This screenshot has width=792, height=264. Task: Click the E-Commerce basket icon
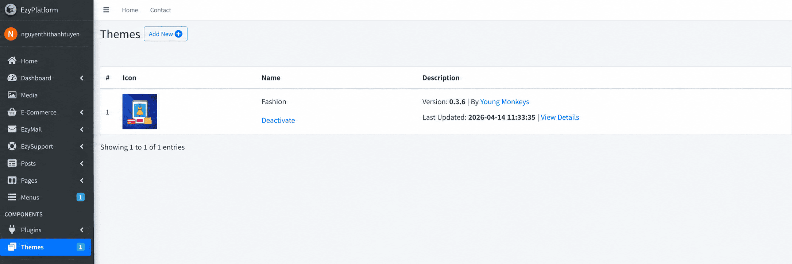pyautogui.click(x=12, y=112)
